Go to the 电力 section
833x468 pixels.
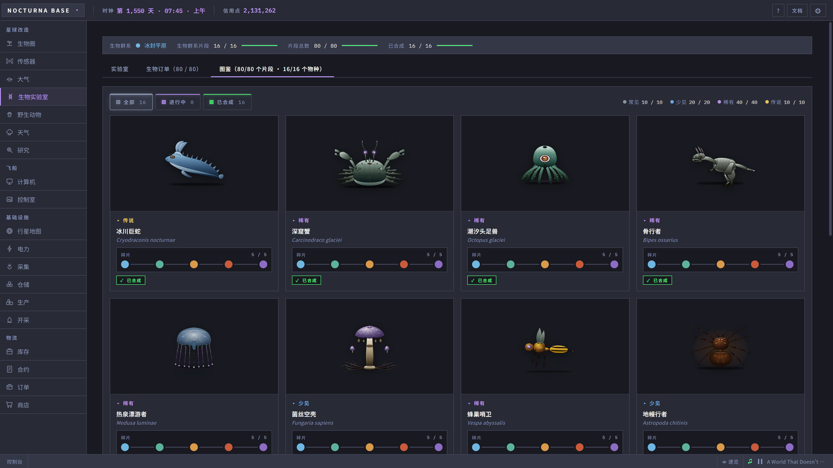coord(43,249)
